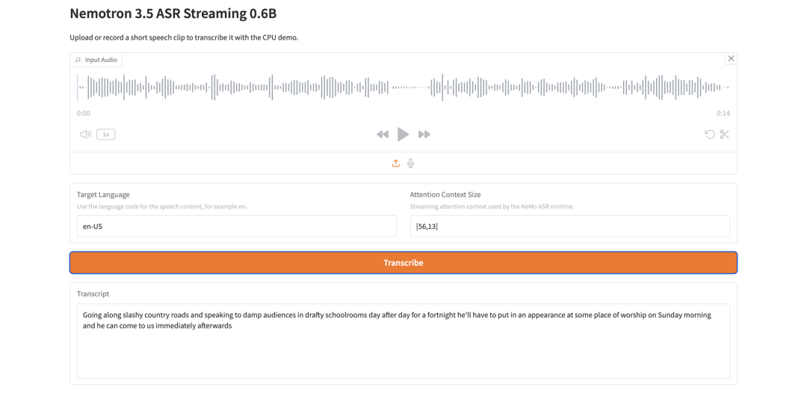Click the 0:14 duration text
807x397 pixels.
pyautogui.click(x=723, y=113)
